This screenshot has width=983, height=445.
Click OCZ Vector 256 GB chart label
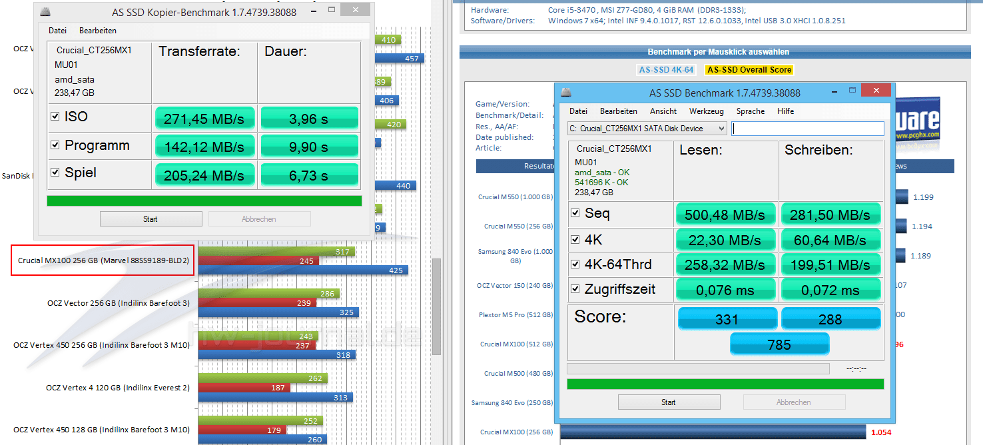pyautogui.click(x=119, y=303)
